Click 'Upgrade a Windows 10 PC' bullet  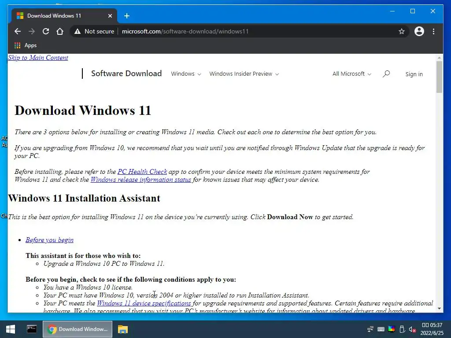coord(104,264)
